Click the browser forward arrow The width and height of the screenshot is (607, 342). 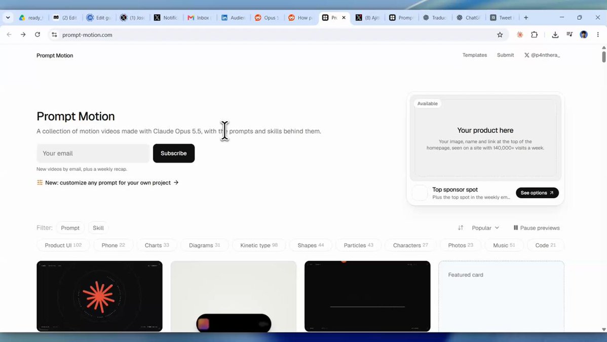coord(23,34)
